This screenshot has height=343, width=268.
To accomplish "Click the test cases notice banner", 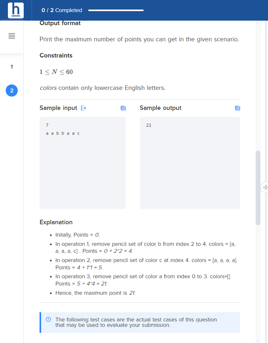I will (x=140, y=322).
